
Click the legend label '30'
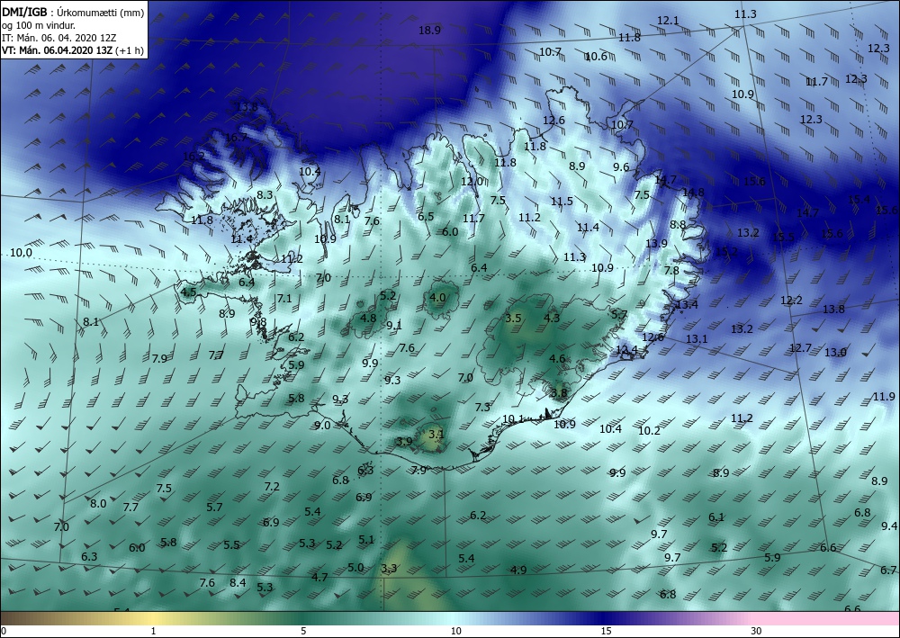pyautogui.click(x=756, y=631)
